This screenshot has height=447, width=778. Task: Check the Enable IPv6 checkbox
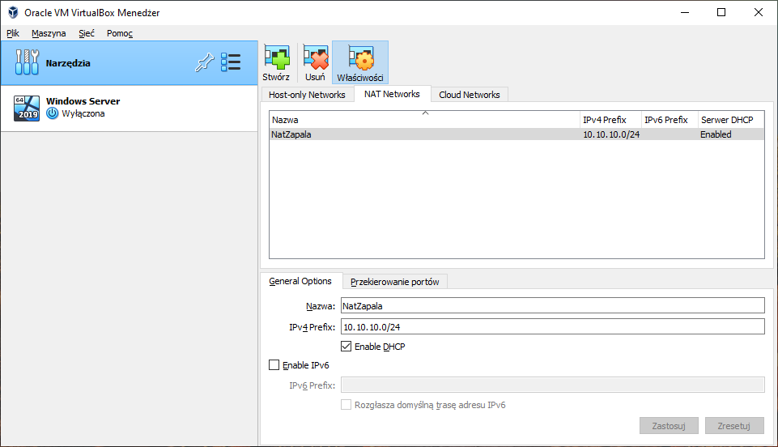coord(274,365)
